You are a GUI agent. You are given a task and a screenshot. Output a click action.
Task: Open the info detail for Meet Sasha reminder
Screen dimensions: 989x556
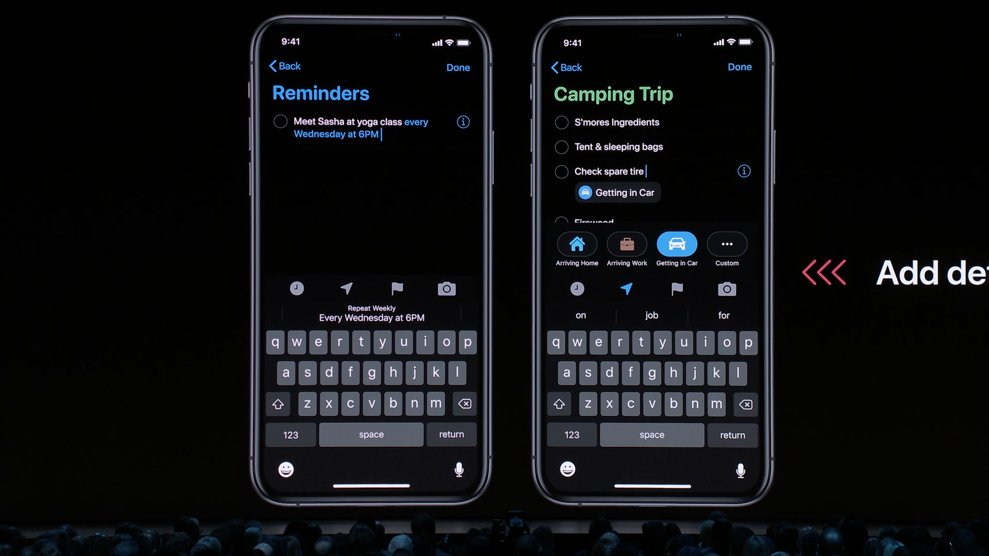[463, 121]
